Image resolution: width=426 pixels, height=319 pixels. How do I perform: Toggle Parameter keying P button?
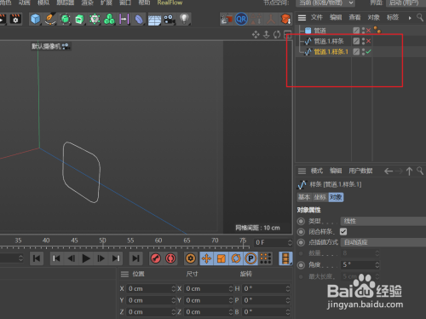coord(250,258)
